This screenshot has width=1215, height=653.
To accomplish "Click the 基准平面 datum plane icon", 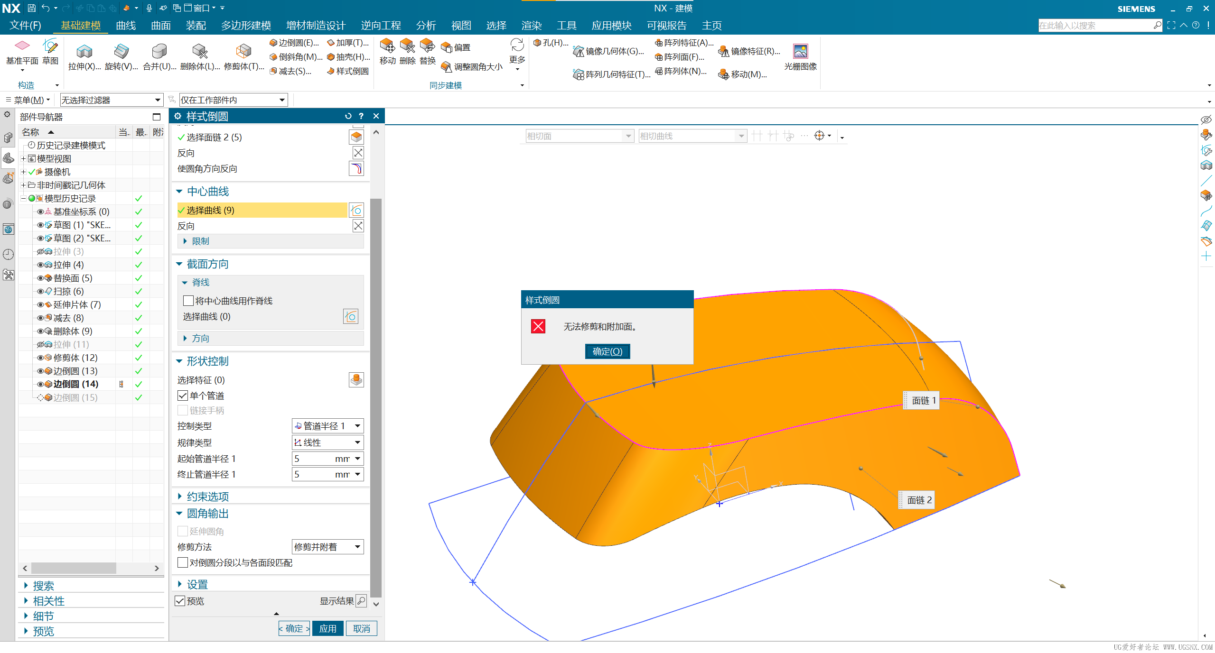I will (22, 46).
